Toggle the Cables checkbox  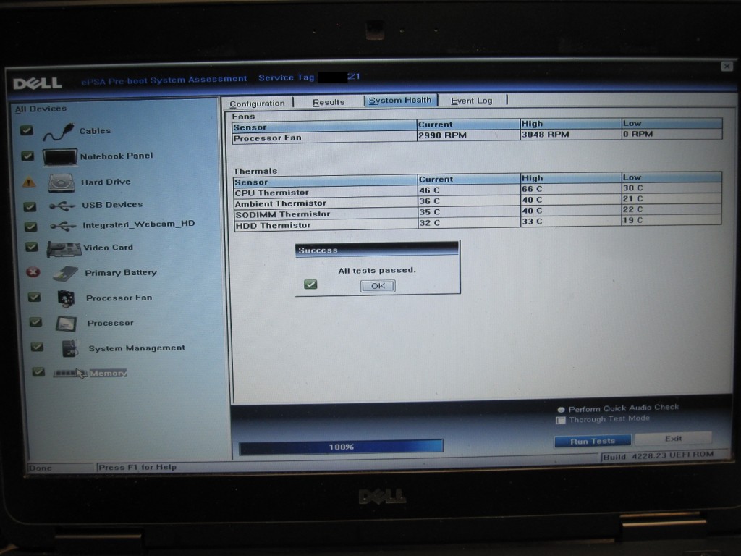(x=27, y=130)
